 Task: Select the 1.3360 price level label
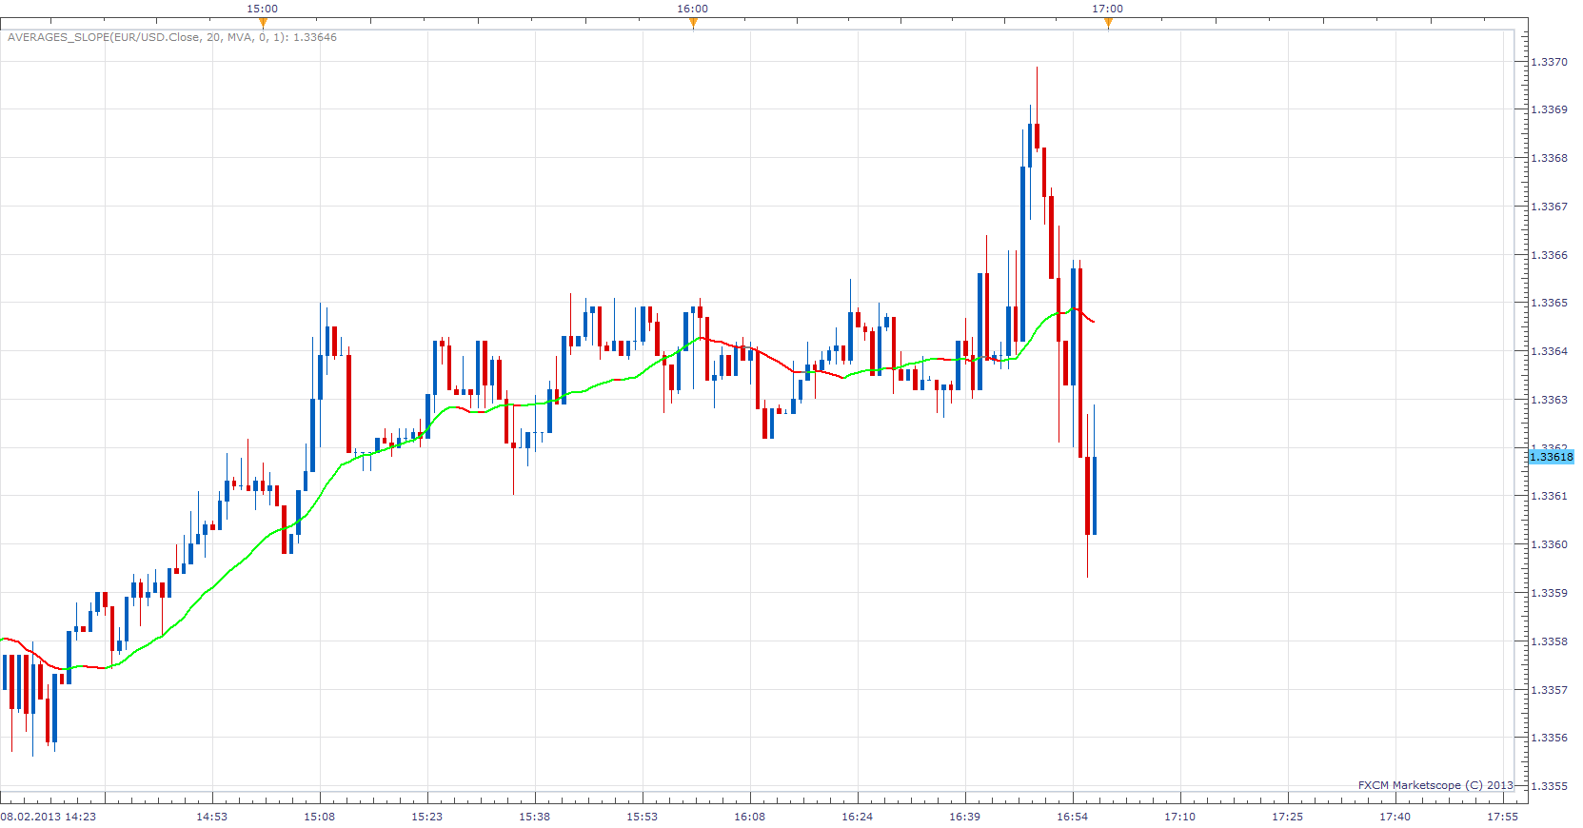1549,544
